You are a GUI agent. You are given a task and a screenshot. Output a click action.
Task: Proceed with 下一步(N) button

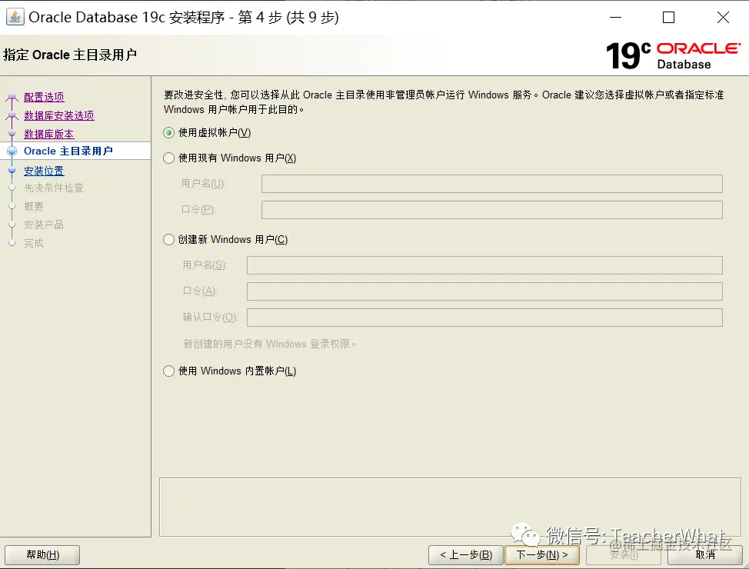[x=542, y=554]
